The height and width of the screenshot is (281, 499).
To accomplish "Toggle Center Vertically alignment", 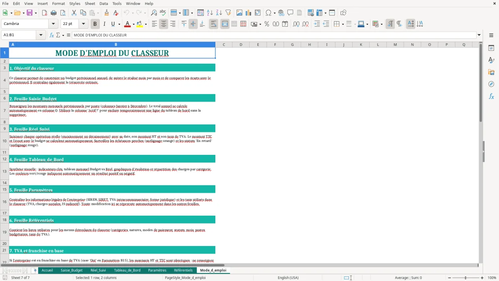I will (193, 24).
